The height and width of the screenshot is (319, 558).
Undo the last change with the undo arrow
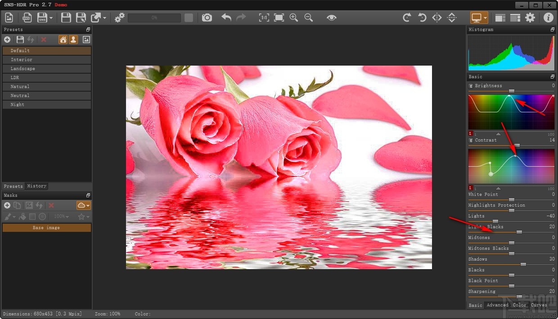[225, 18]
